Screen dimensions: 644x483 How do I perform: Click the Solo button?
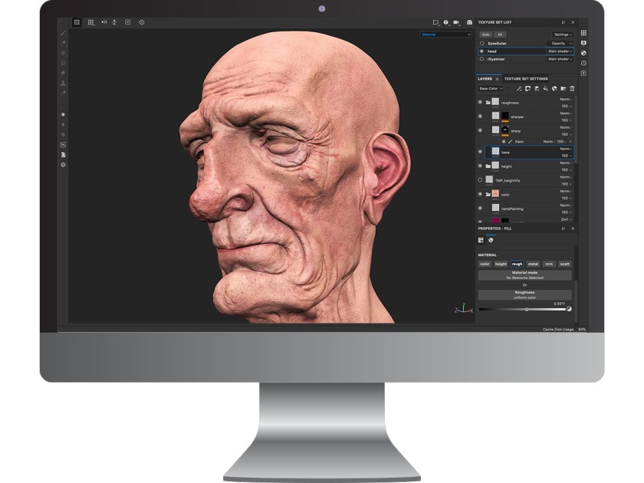click(x=486, y=34)
